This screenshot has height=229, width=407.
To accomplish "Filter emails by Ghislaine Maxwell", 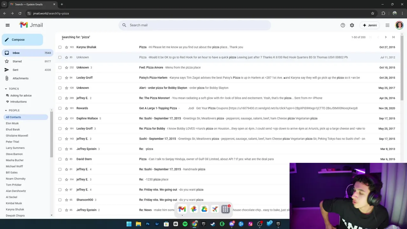I will [x=17, y=135].
